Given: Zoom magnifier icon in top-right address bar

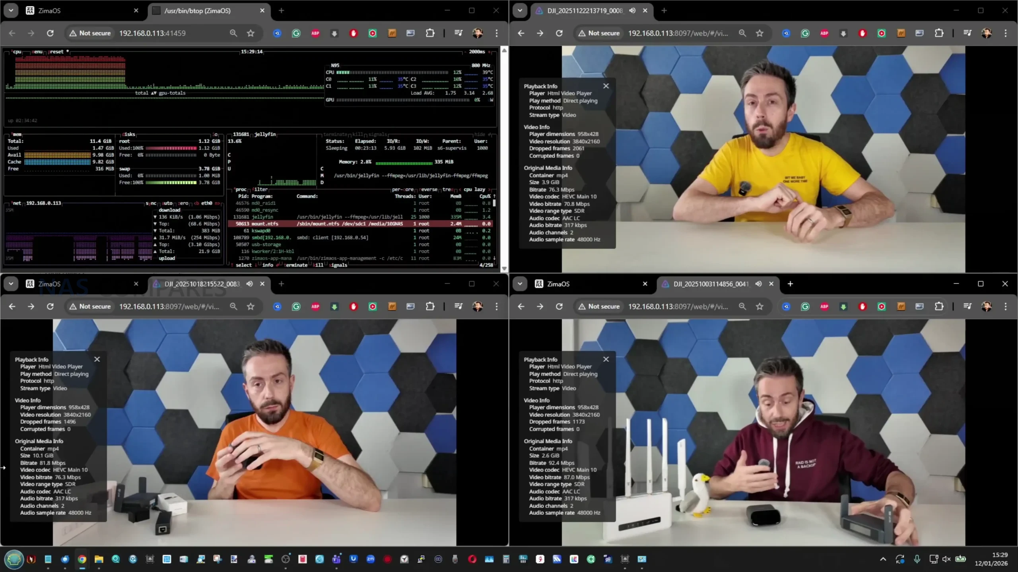Looking at the screenshot, I should point(742,33).
